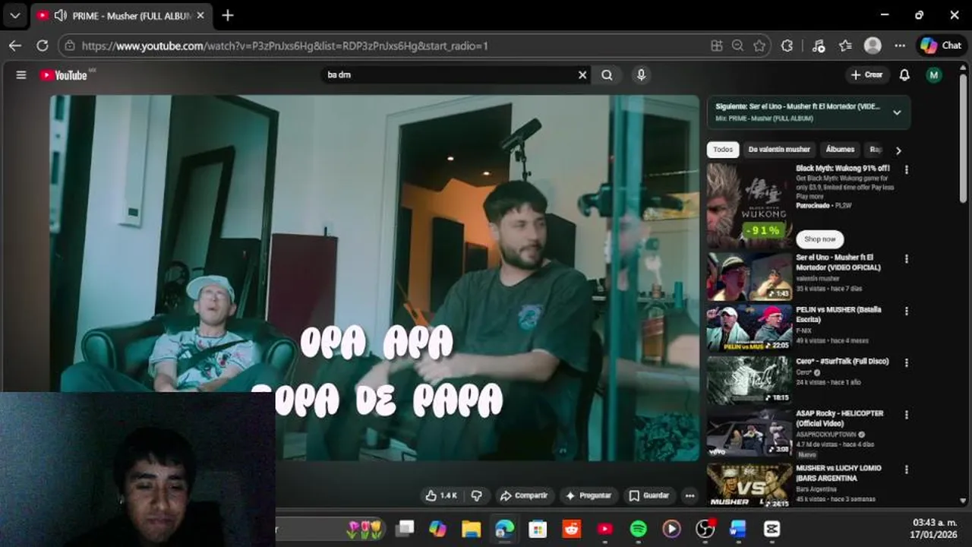Open more actions under the video
Viewport: 972px width, 547px height.
(690, 495)
